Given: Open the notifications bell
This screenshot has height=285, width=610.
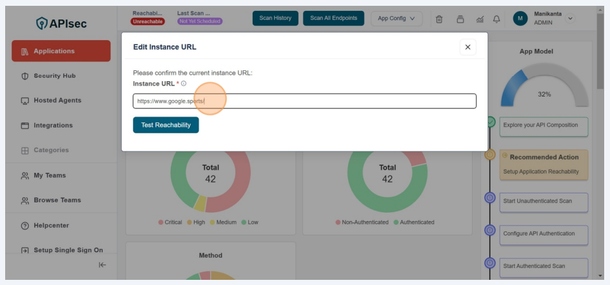Looking at the screenshot, I should coord(497,19).
